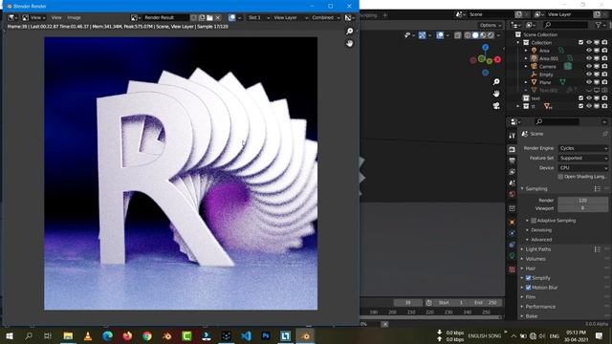The image size is (612, 344).
Task: Select solid viewport shading mode
Action: coord(475,35)
